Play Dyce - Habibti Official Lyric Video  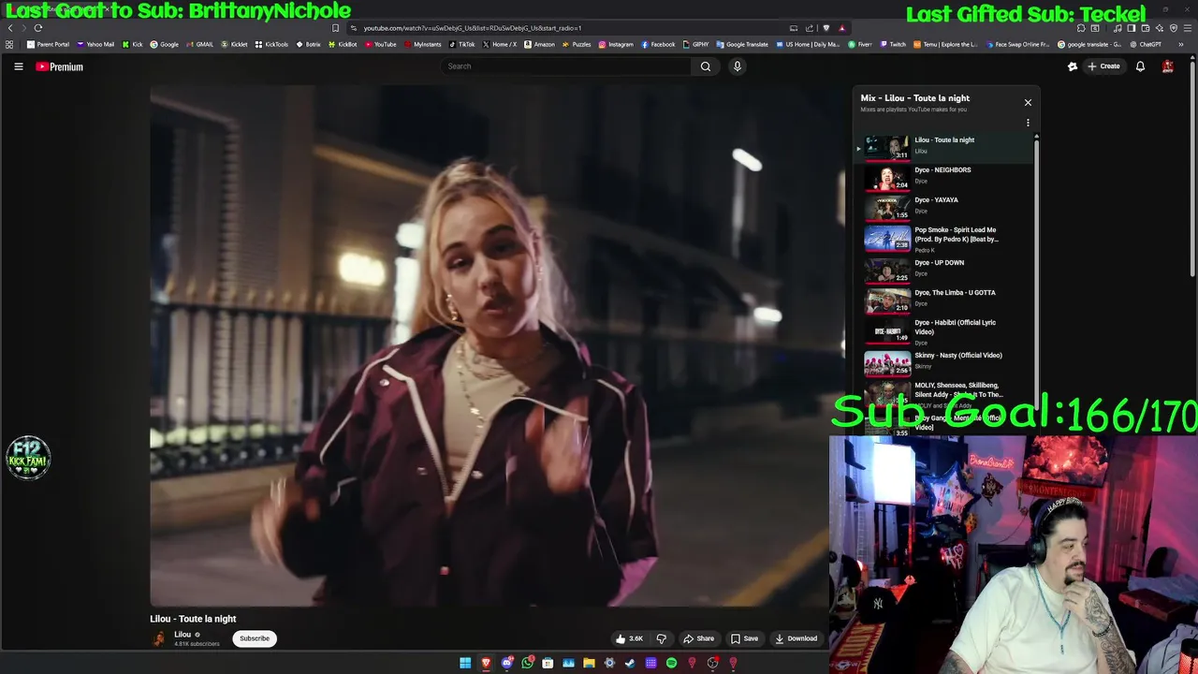point(945,331)
